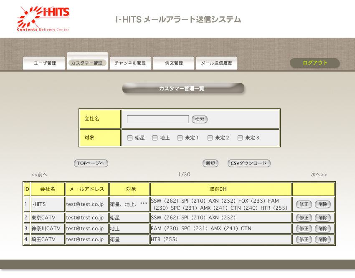The image size is (355, 278).
Task: Click the TOPページへ button
Action: tap(91, 163)
